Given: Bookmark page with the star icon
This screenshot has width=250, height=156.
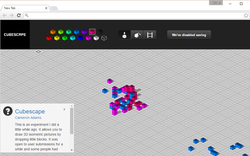Looking at the screenshot, I should click(246, 15).
